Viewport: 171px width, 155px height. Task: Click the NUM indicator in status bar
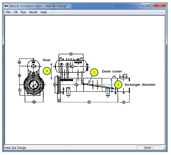[148, 148]
